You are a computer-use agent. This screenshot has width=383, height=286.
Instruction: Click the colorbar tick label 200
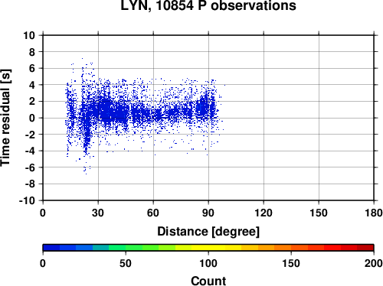(374, 263)
